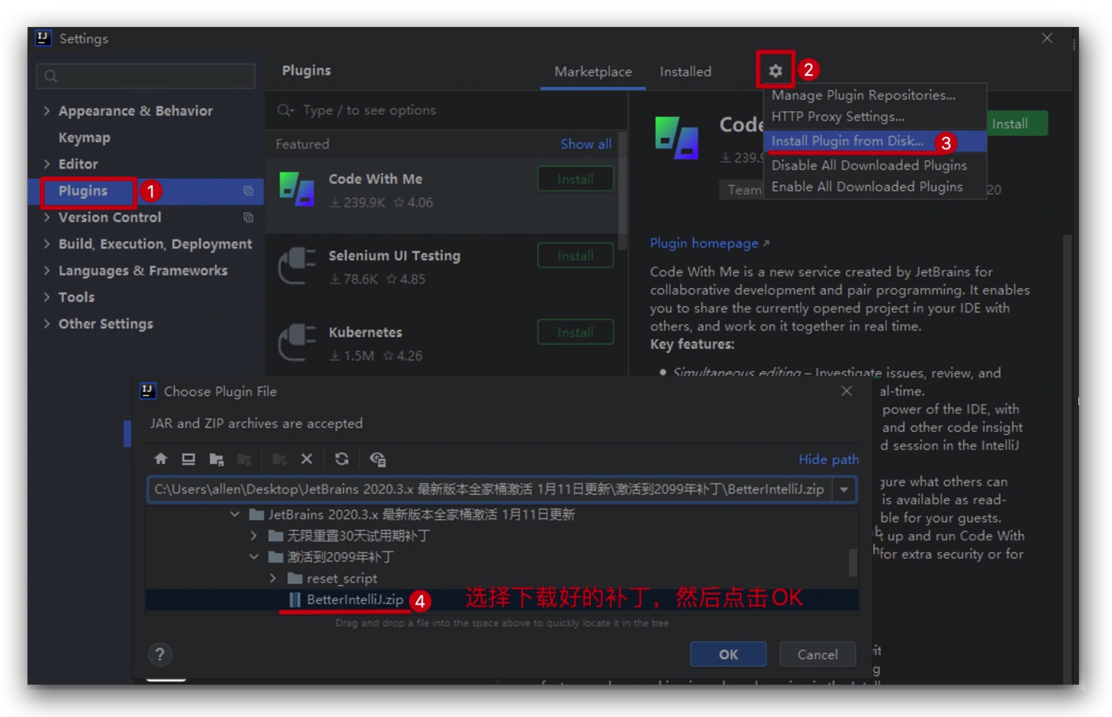Open HTTP Proxy Settings menu entry
The width and height of the screenshot is (1112, 717).
[x=875, y=116]
